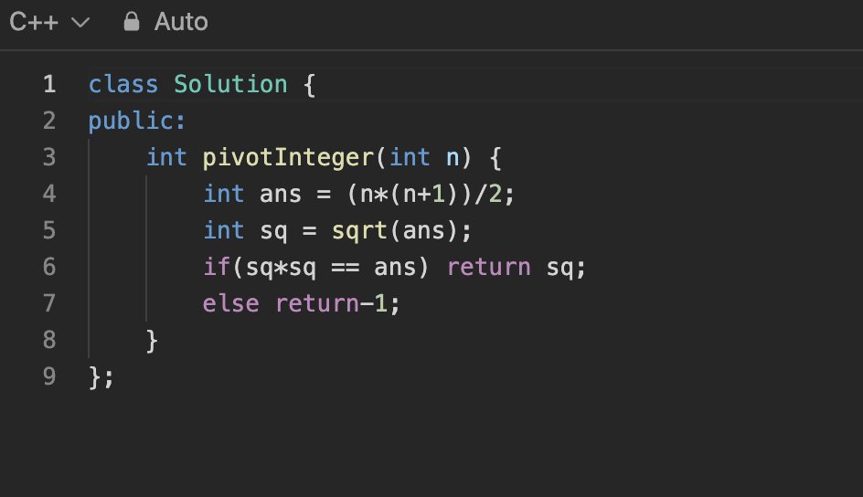Viewport: 863px width, 497px height.
Task: Click the 'class' keyword on line 1
Action: point(123,84)
